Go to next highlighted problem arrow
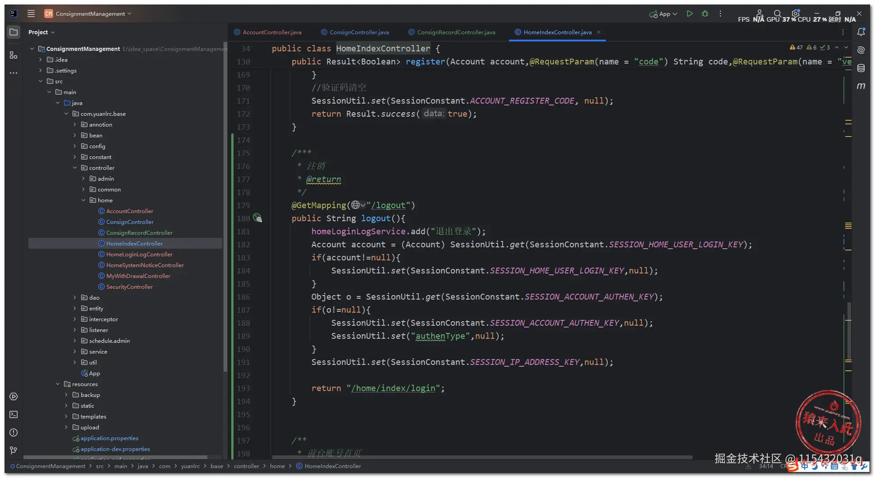This screenshot has width=875, height=478. [846, 47]
